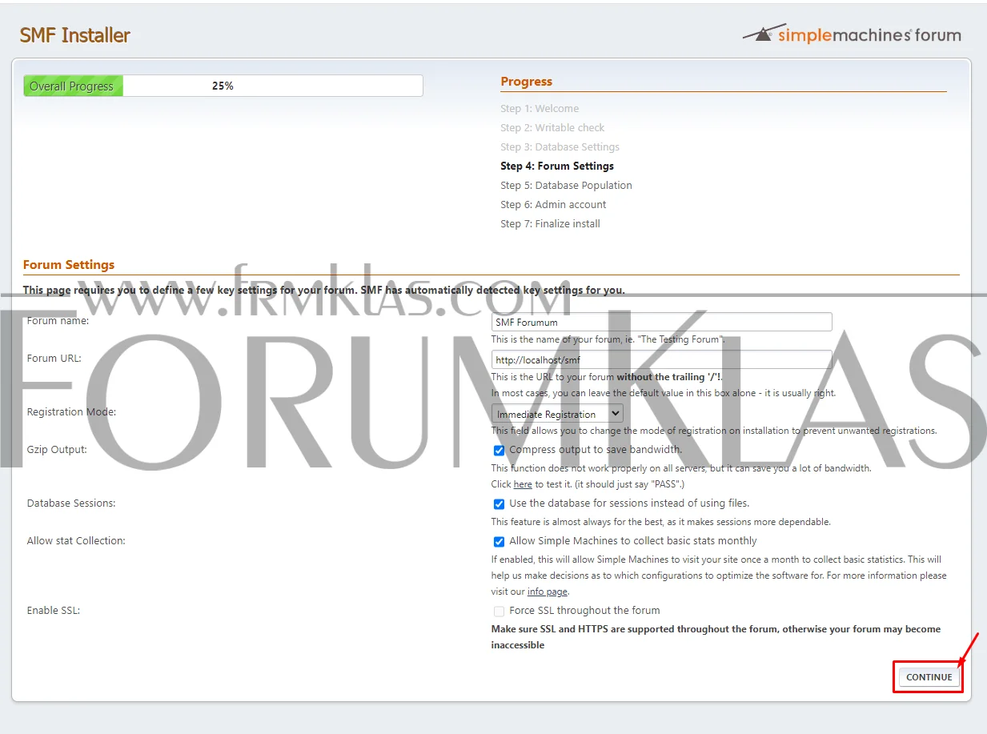Select Step 4: Forum Settings entry

556,166
